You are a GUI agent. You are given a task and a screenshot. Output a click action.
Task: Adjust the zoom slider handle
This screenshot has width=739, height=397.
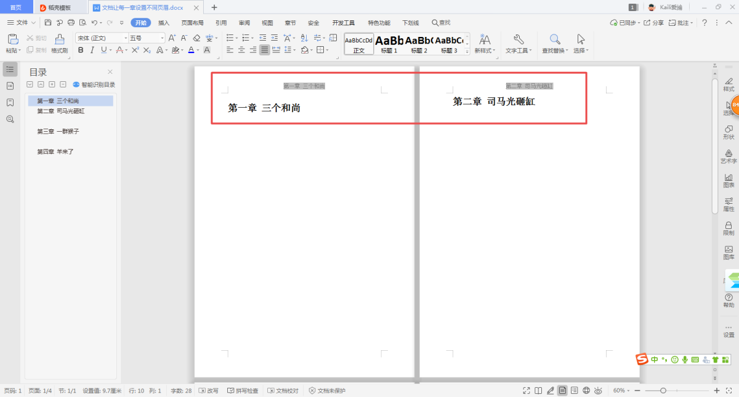point(663,391)
